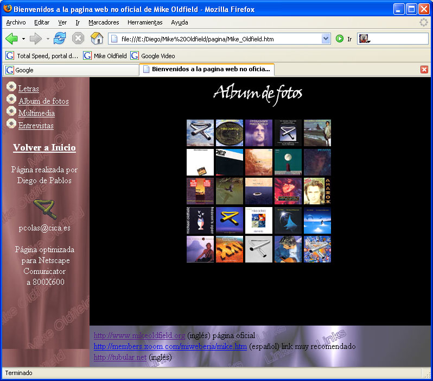This screenshot has width=433, height=381.
Task: Open the Ayuda menu
Action: 180,22
